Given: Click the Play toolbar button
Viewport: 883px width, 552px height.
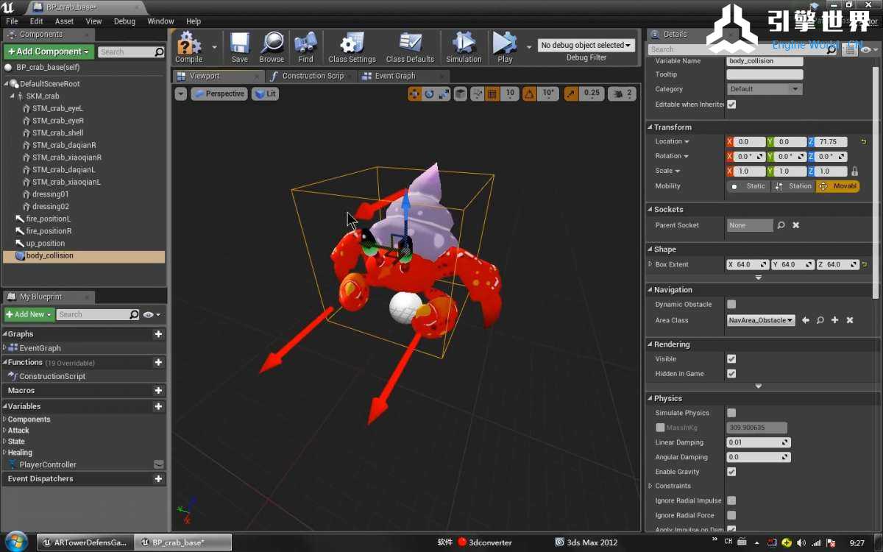Looking at the screenshot, I should (x=505, y=47).
